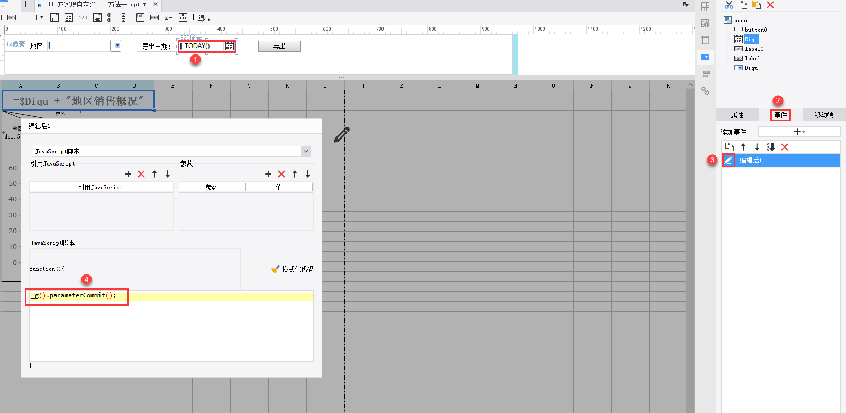Click the 地区 text input field
The width and height of the screenshot is (846, 413).
pos(78,46)
